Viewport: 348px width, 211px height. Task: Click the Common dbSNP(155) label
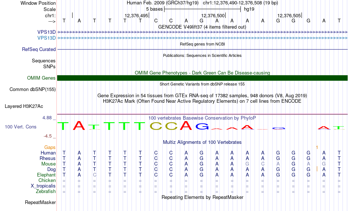[32, 90]
